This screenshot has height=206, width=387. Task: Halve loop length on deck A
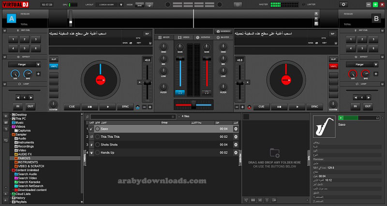tap(18, 98)
